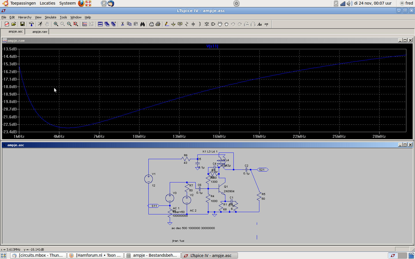Viewport: 415px width, 259px height.
Task: Click the .ac dec 500 simulation directive
Action: [193, 228]
